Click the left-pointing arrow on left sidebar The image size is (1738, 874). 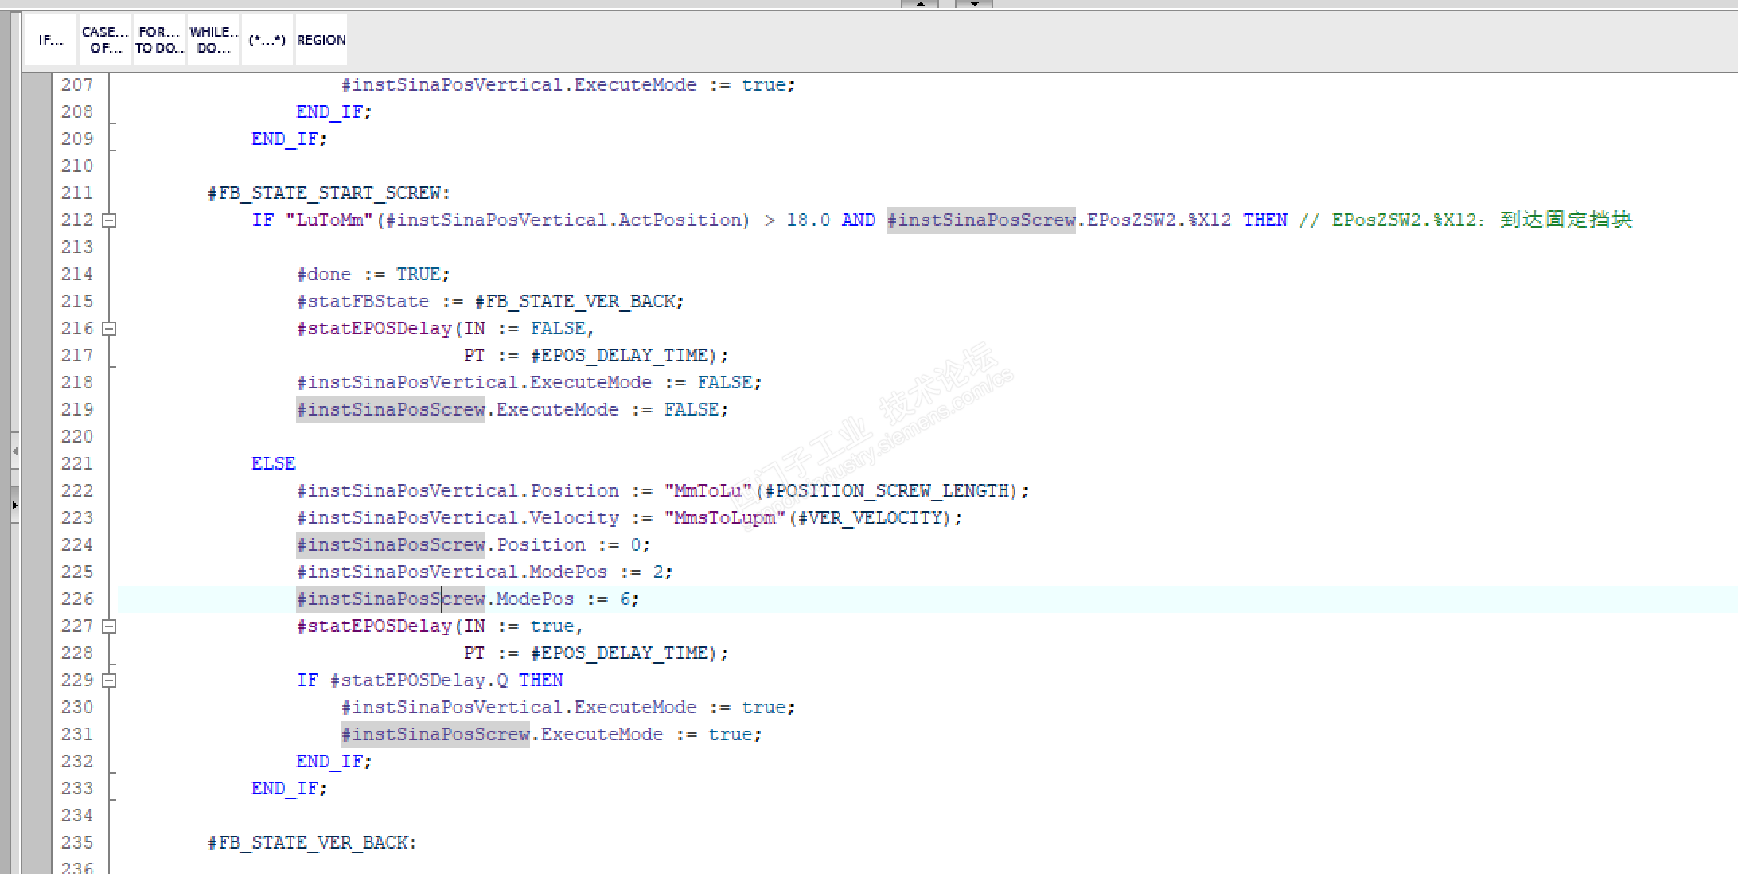tap(14, 451)
